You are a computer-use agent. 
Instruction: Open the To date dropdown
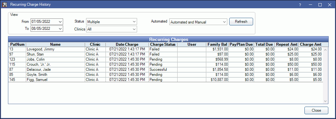pyautogui.click(x=60, y=29)
